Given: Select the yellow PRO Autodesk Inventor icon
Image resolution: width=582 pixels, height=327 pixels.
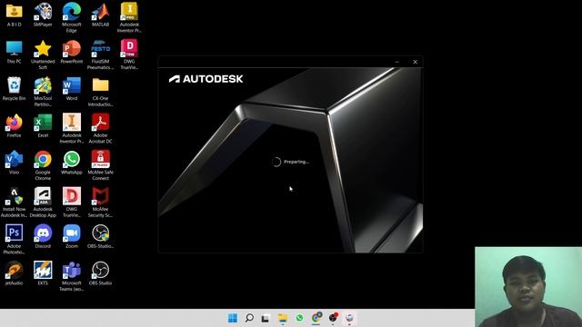Looking at the screenshot, I should point(129,17).
